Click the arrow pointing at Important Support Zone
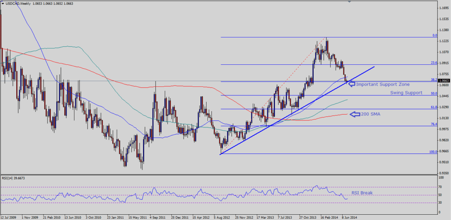This screenshot has width=451, height=220. (351, 84)
